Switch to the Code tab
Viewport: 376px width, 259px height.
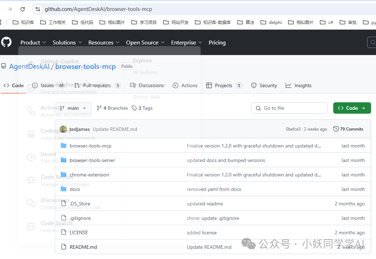14,85
